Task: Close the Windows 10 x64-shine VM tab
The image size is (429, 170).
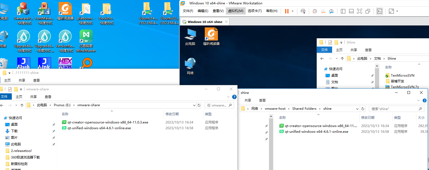Action: point(226,22)
